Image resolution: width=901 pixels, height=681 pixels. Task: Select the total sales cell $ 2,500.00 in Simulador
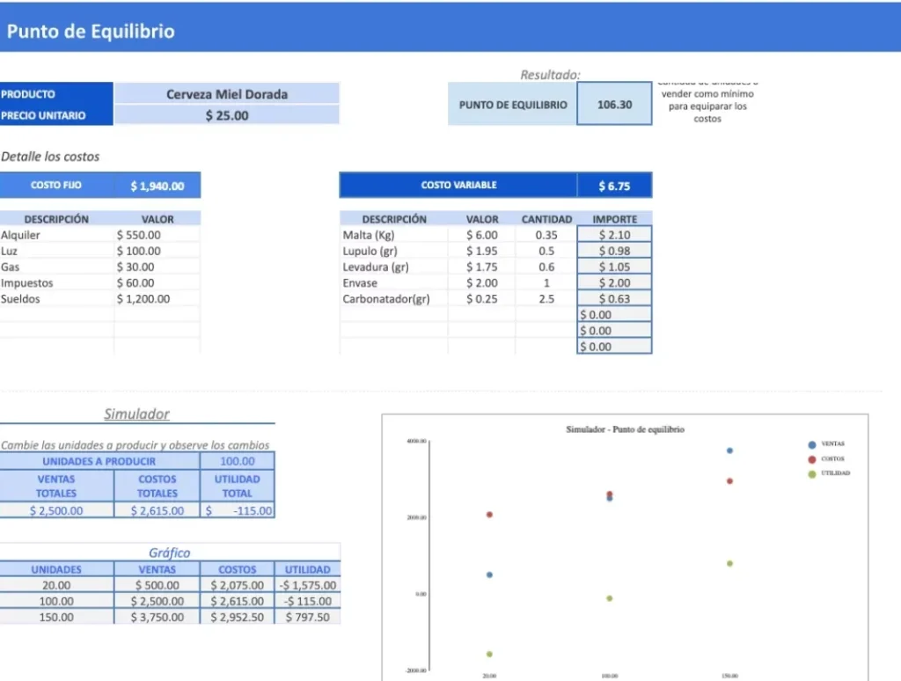pyautogui.click(x=56, y=510)
